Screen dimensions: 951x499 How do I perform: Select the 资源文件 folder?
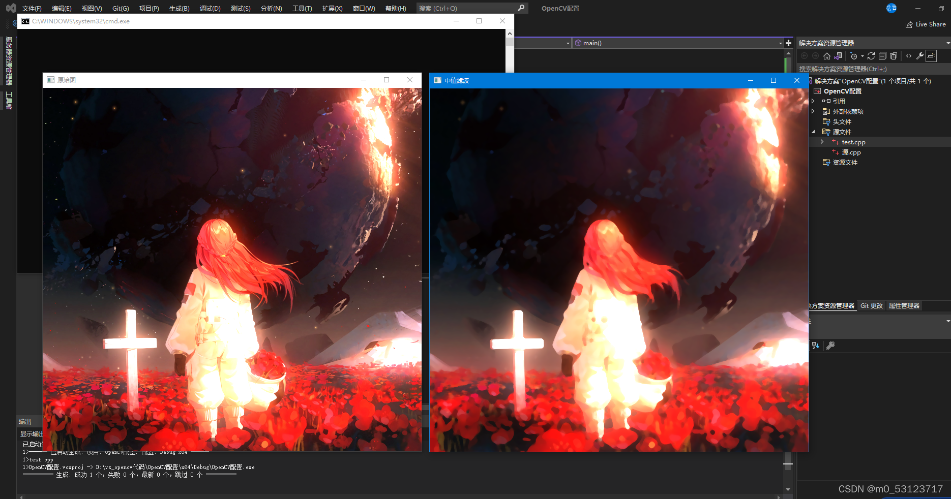pyautogui.click(x=845, y=163)
